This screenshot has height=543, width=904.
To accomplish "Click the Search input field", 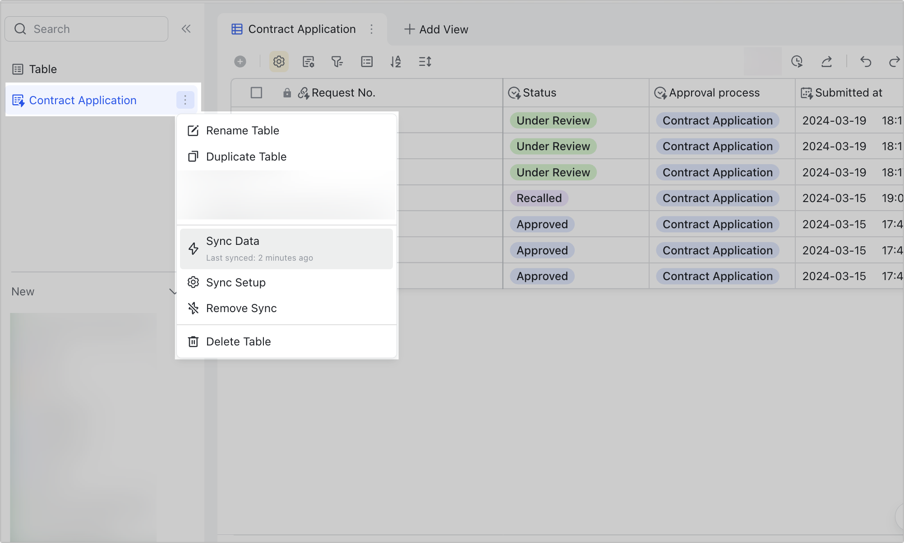I will click(86, 28).
